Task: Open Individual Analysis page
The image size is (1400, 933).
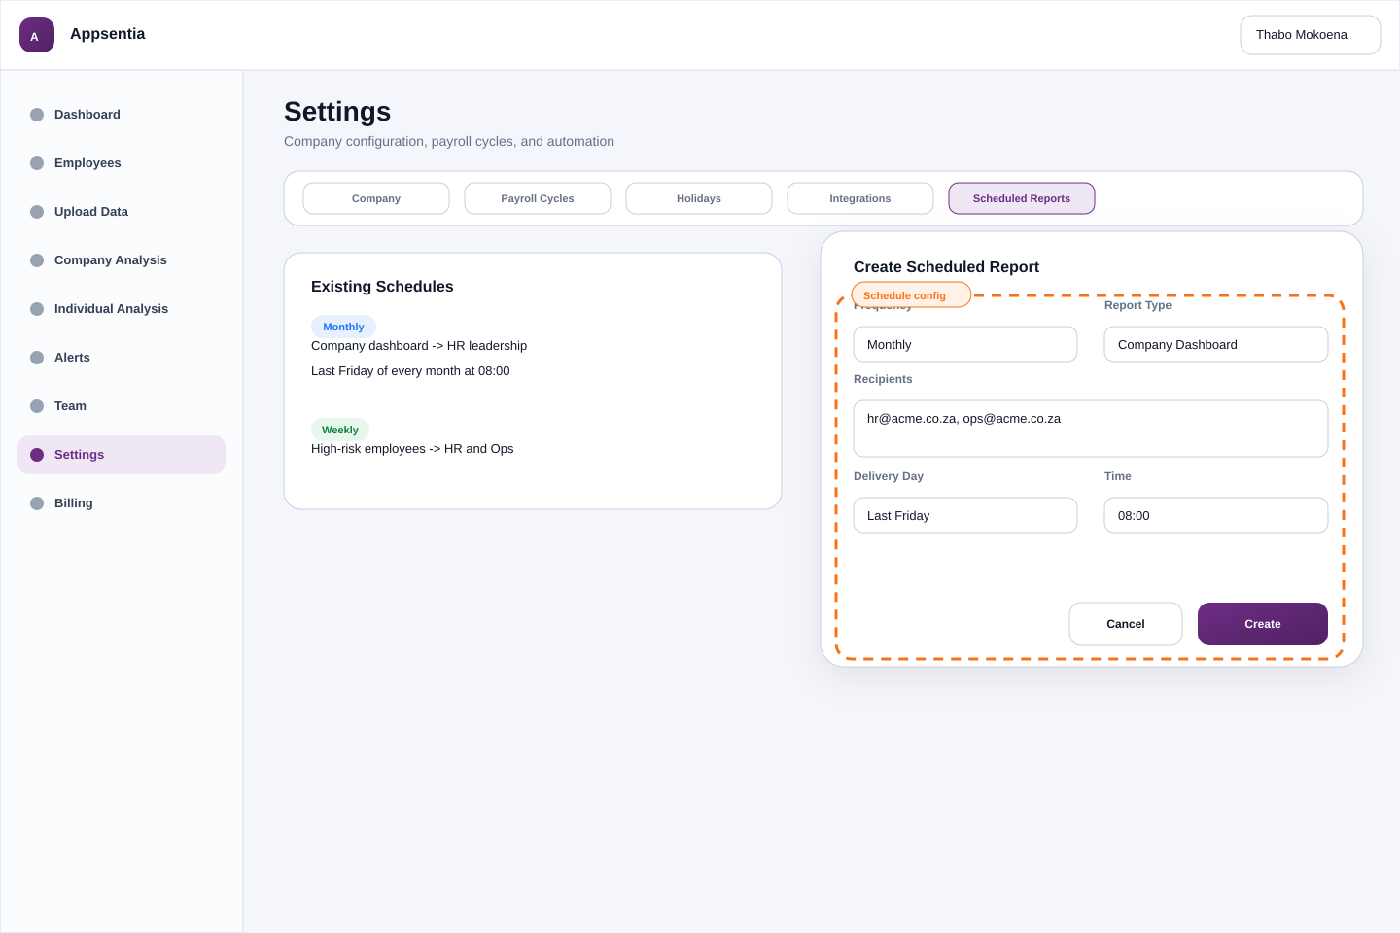Action: (x=122, y=309)
